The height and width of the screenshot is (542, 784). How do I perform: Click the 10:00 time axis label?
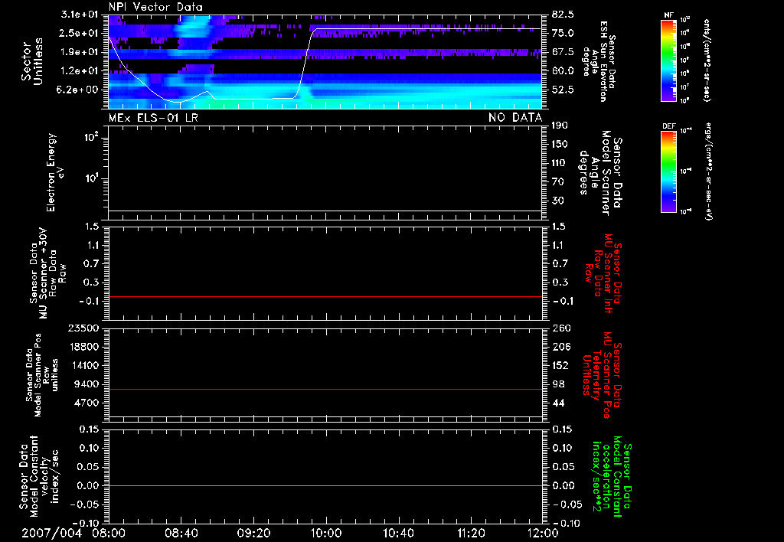[325, 533]
